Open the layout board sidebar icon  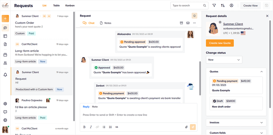pyautogui.click(x=5, y=36)
